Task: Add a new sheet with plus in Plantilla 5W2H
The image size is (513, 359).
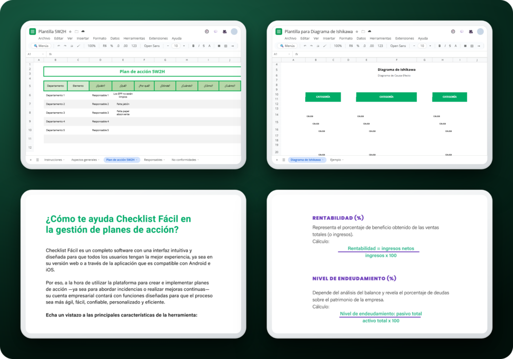Action: (31, 160)
